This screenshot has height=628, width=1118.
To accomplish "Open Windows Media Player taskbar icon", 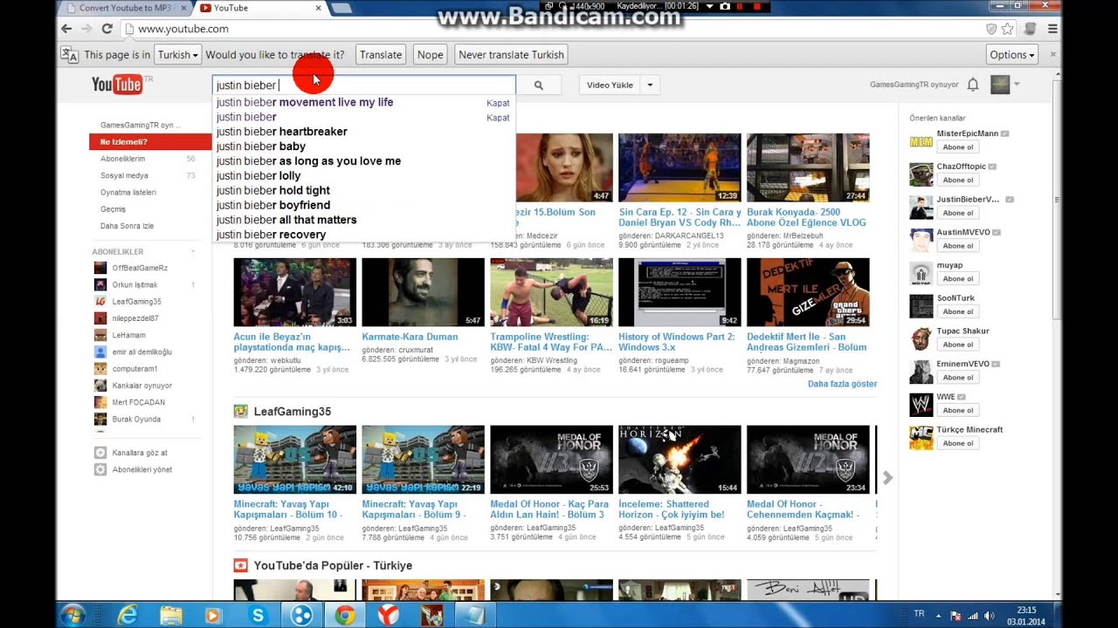I will [x=214, y=615].
